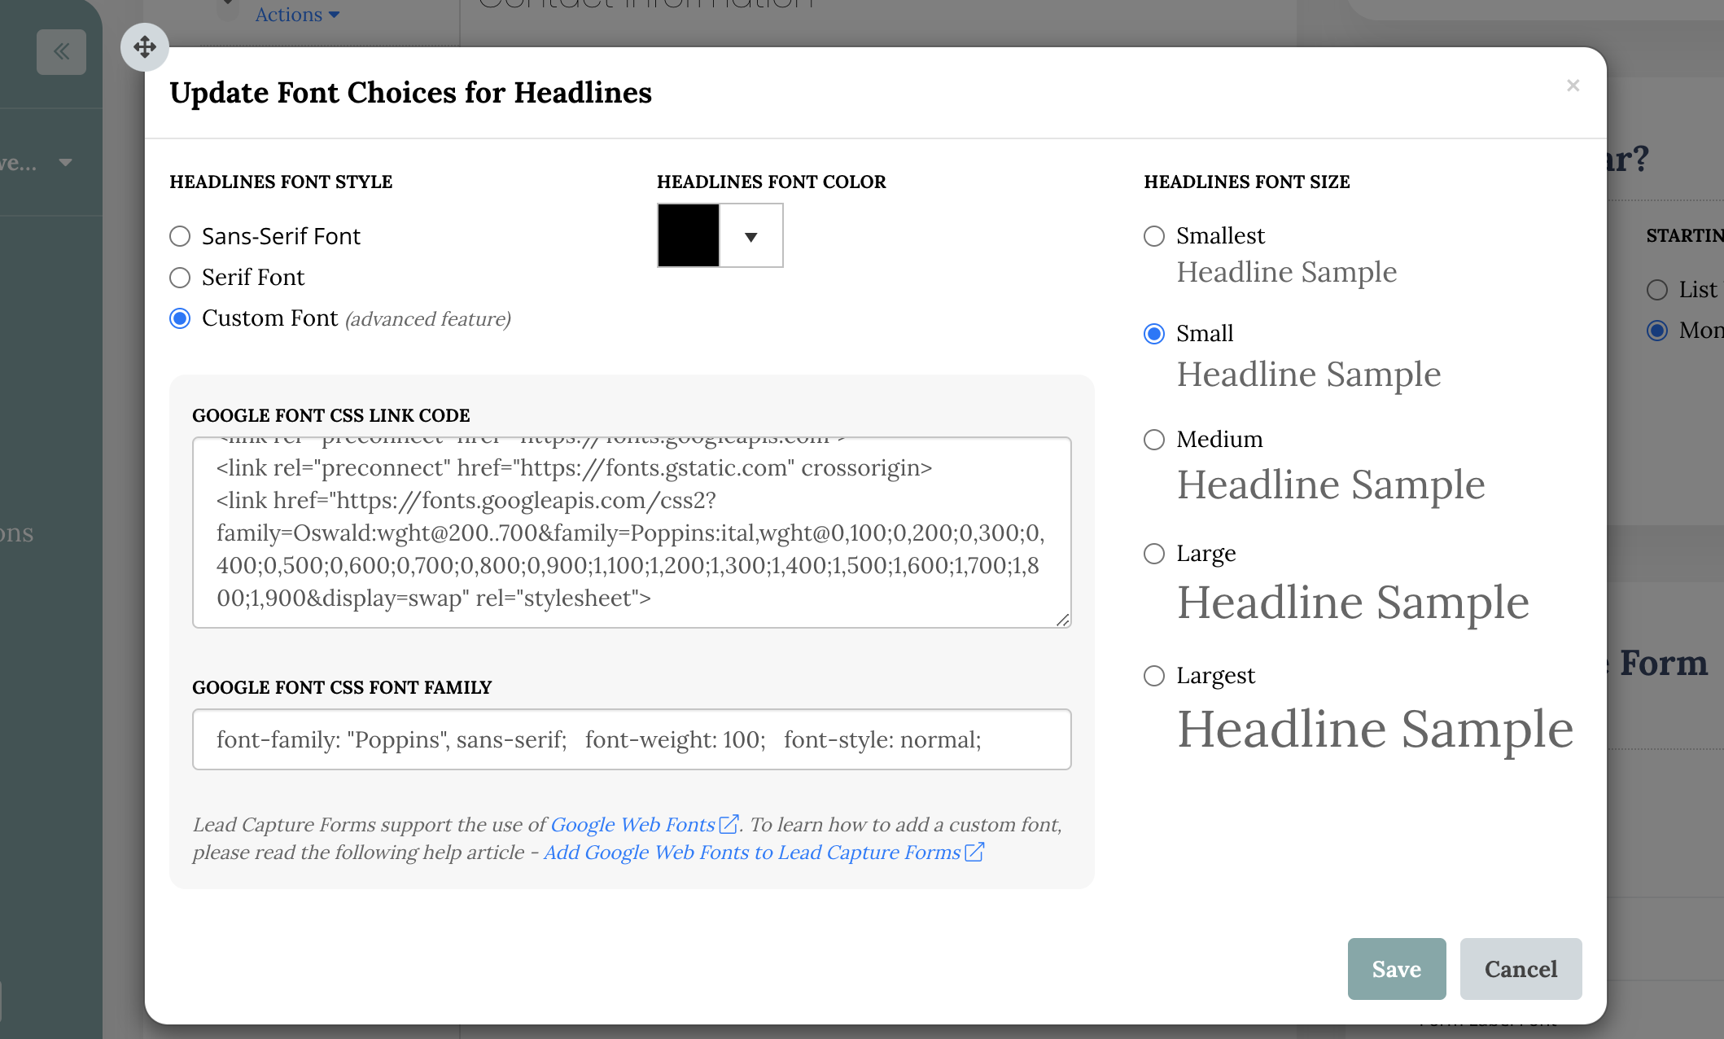1724x1039 pixels.
Task: Select Custom Font radio button
Action: click(x=180, y=318)
